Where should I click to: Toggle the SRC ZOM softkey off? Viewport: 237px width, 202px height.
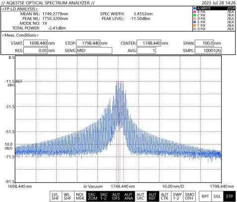click(x=92, y=196)
